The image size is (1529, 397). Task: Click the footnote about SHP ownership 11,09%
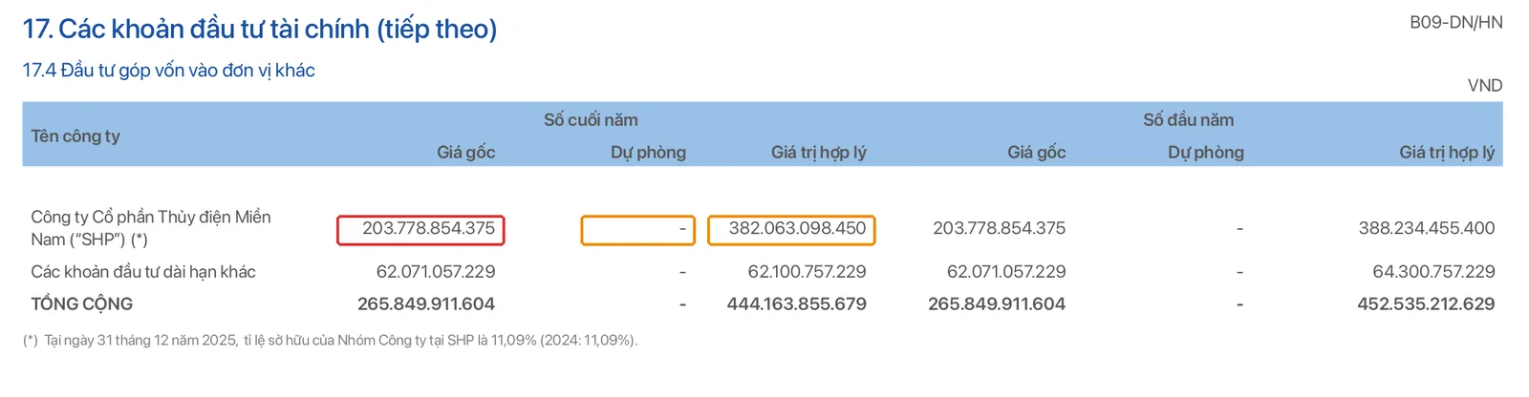pos(330,340)
